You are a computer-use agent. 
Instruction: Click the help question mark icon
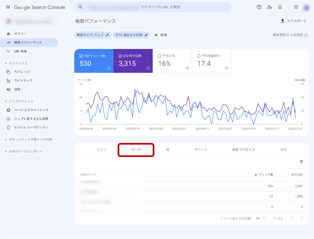259,7
